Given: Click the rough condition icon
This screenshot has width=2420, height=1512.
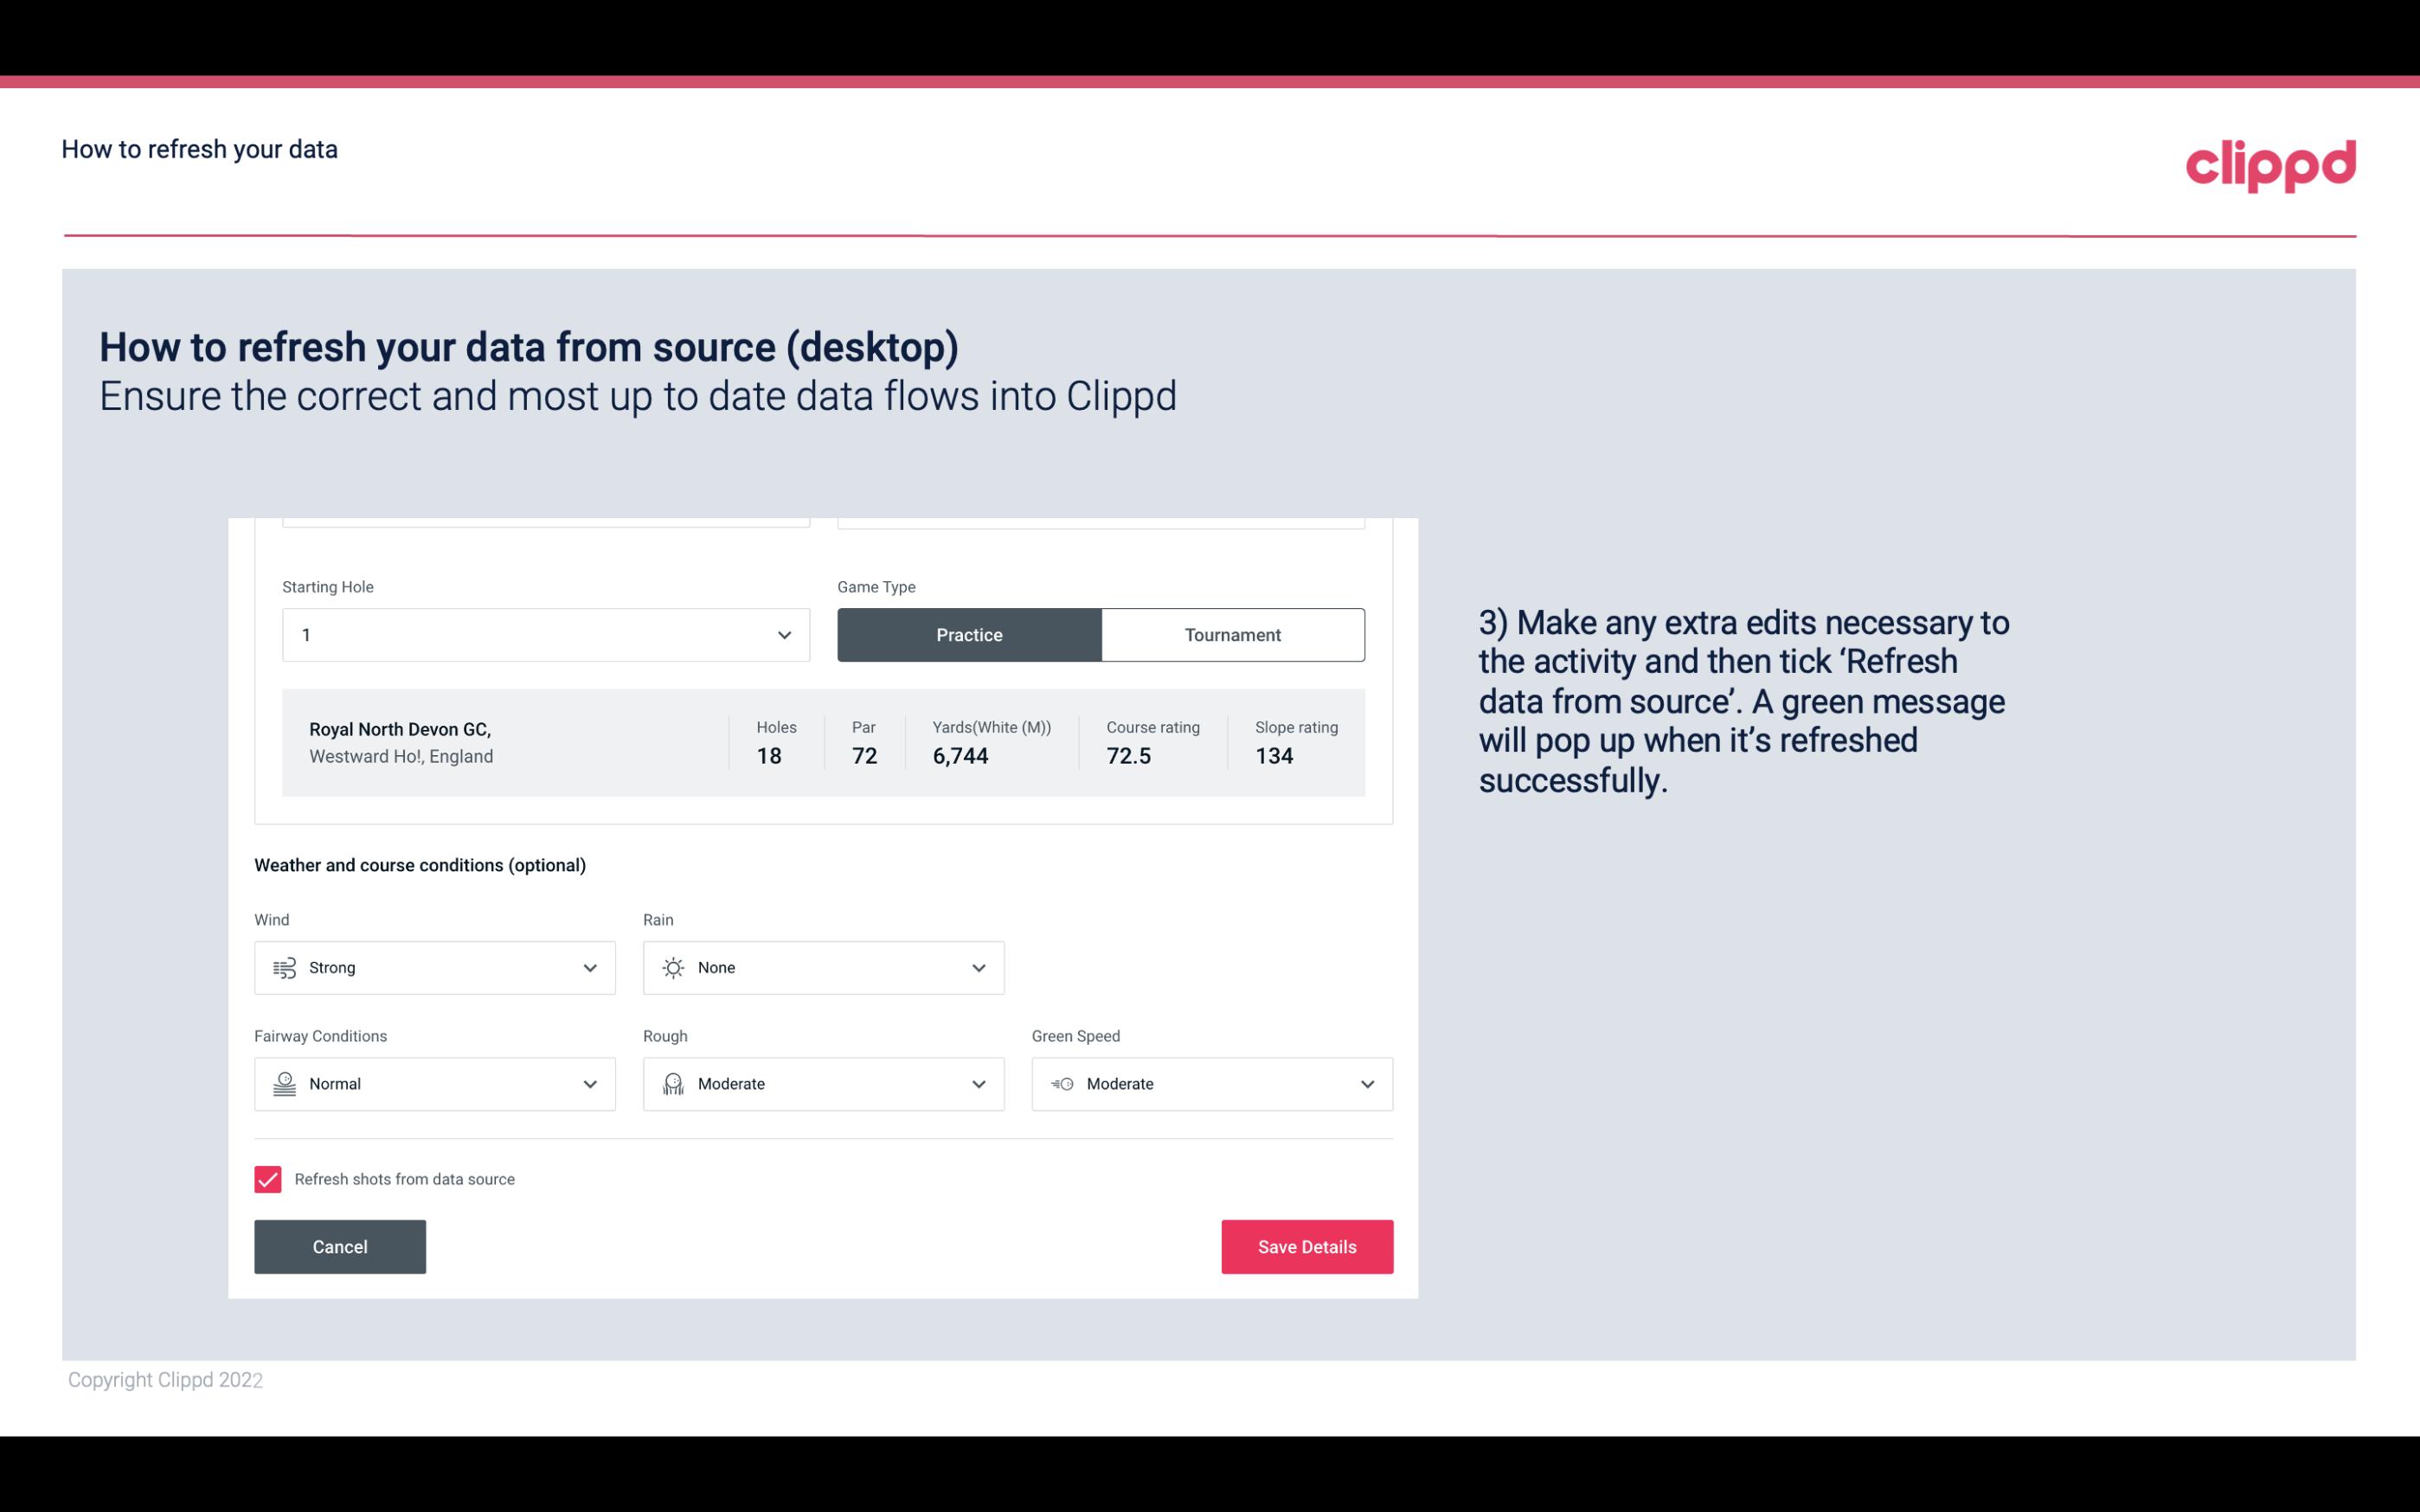Looking at the screenshot, I should pos(672,1084).
